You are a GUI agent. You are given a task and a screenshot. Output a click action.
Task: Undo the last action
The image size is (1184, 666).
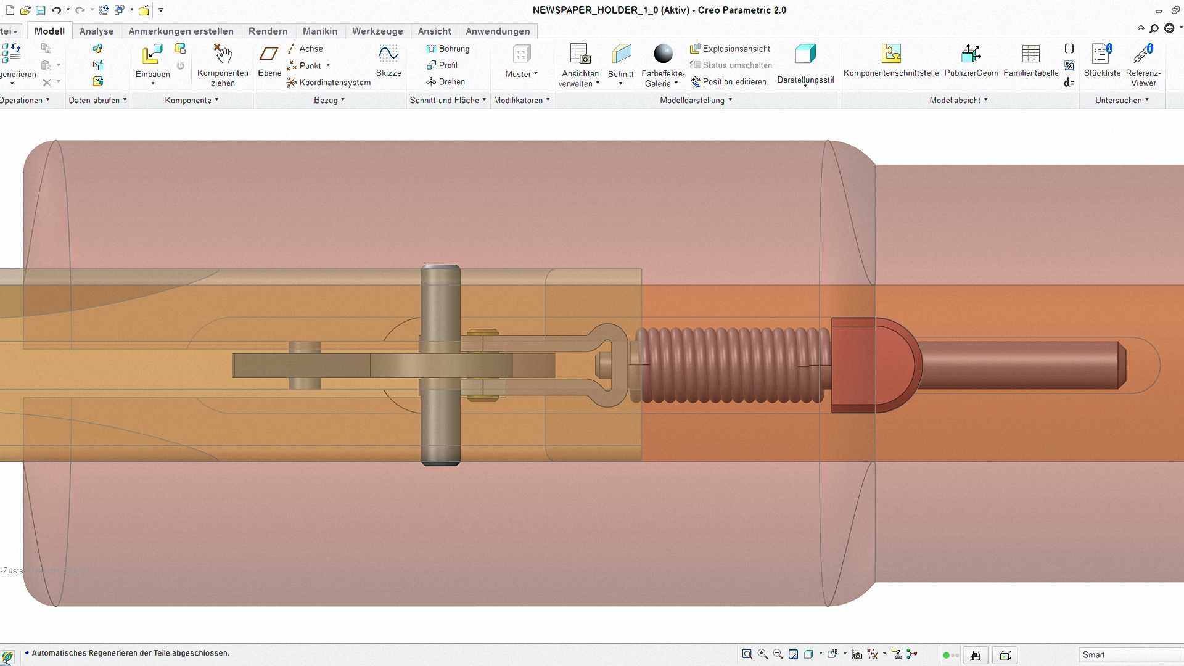coord(56,10)
